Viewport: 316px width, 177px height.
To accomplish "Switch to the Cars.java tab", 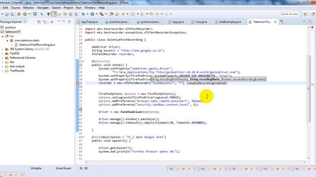I will coord(199,22).
